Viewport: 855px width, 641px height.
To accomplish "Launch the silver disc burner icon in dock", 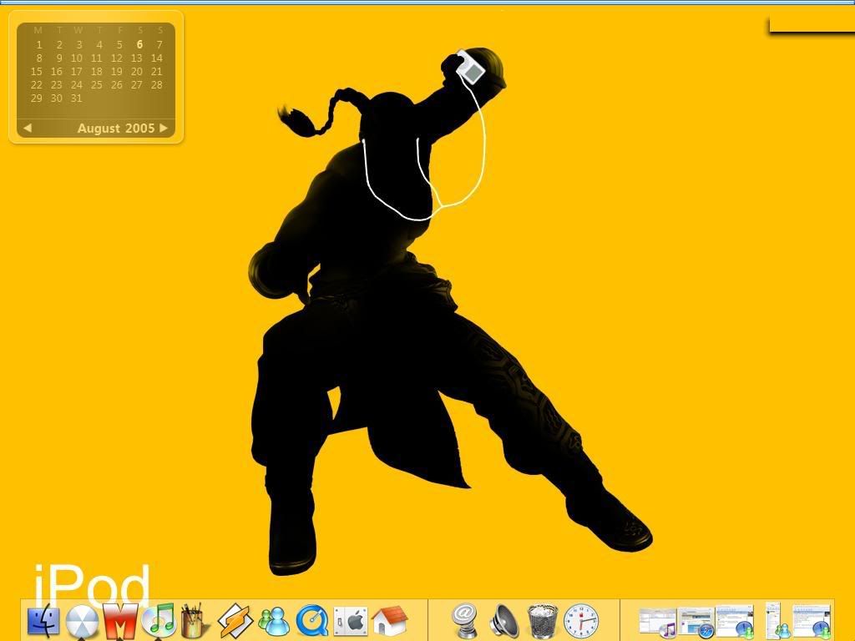I will click(82, 621).
